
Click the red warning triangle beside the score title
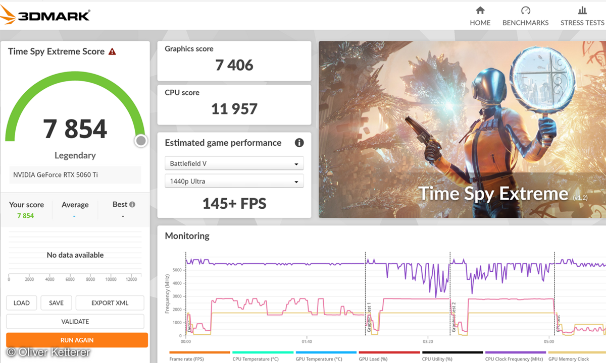coord(112,51)
